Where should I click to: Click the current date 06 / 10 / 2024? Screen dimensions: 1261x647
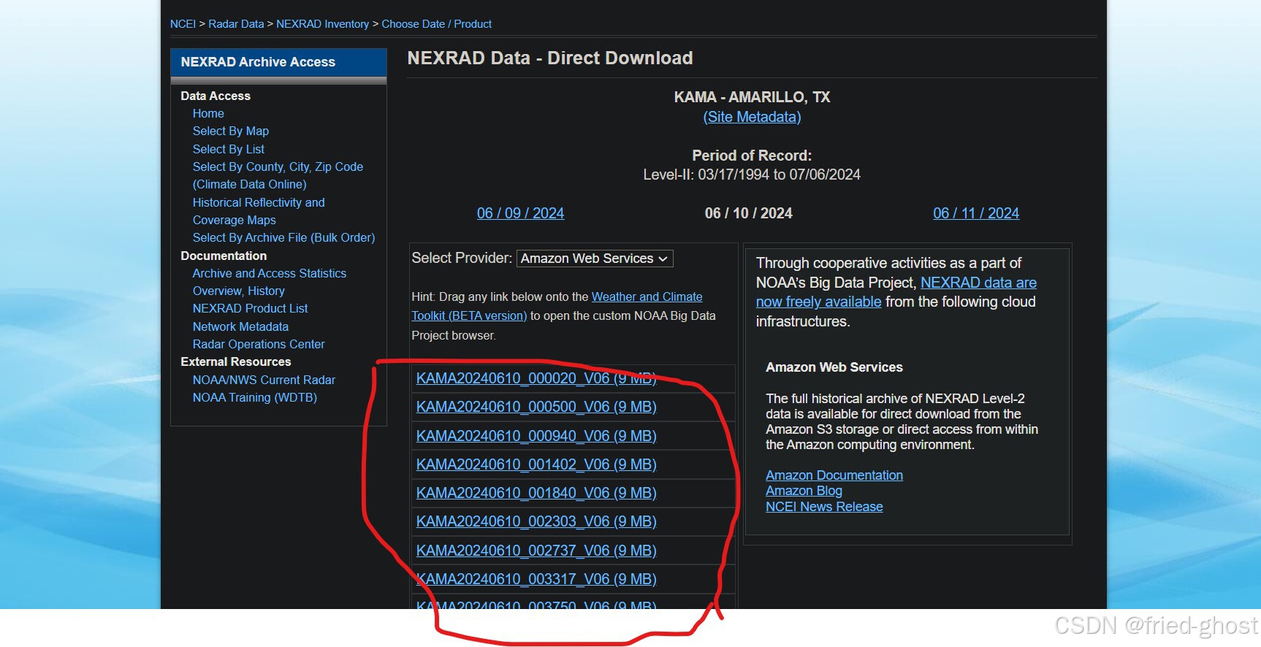[x=748, y=213]
